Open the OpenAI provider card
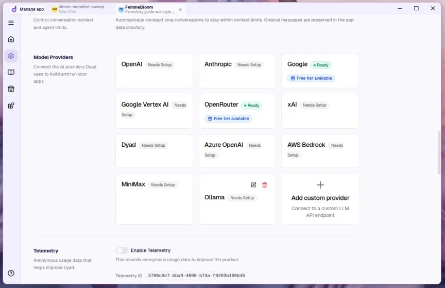Screen dimensions: 445x288 154,71
